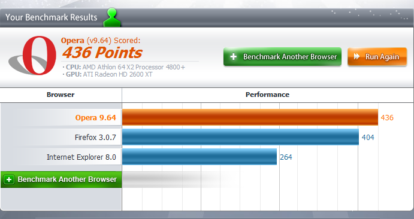Select the Performance column header
The width and height of the screenshot is (414, 219).
[267, 95]
